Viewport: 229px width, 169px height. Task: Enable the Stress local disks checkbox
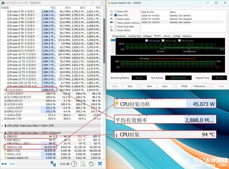coord(116,26)
